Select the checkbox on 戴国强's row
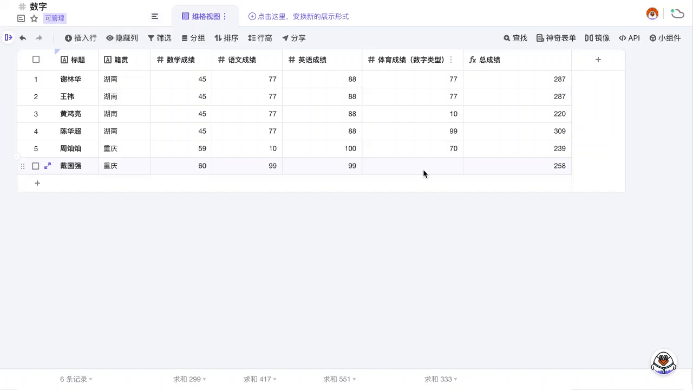Viewport: 693px width, 390px height. click(x=36, y=166)
